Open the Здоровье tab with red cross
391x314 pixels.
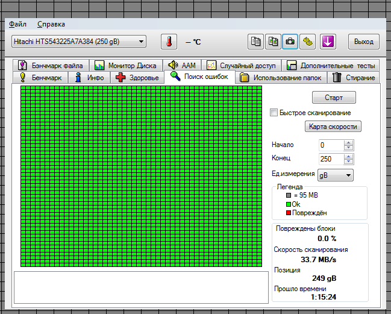tap(137, 78)
